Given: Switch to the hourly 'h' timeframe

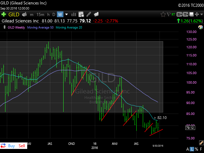Looking at the screenshot, I should point(48,15).
